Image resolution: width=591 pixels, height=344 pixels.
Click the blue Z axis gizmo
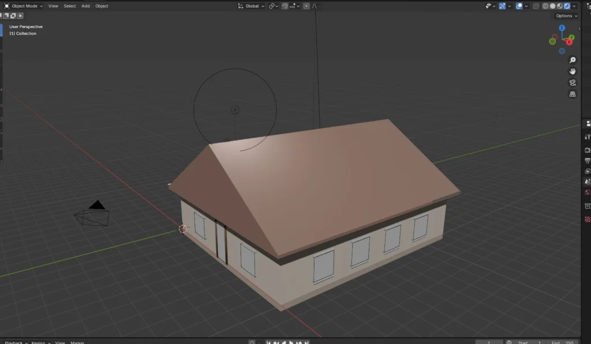[562, 28]
